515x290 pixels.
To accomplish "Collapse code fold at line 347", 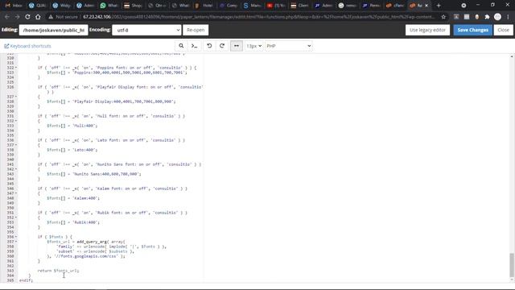I will [x=16, y=193].
